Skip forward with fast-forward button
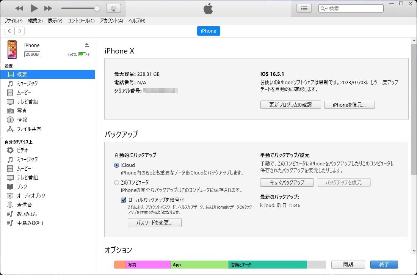 [x=48, y=8]
